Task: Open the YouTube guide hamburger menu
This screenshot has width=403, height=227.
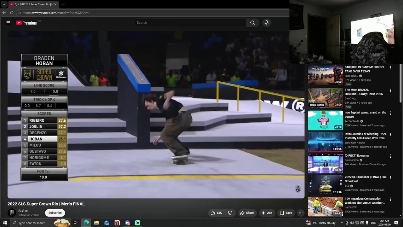Action: (9, 23)
